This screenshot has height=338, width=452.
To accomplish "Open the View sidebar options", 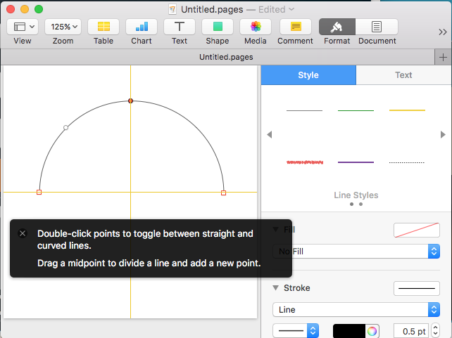I will point(22,27).
